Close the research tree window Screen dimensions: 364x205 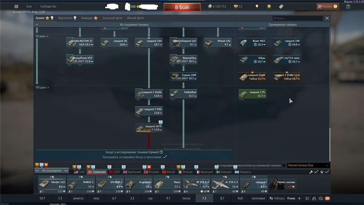[327, 18]
